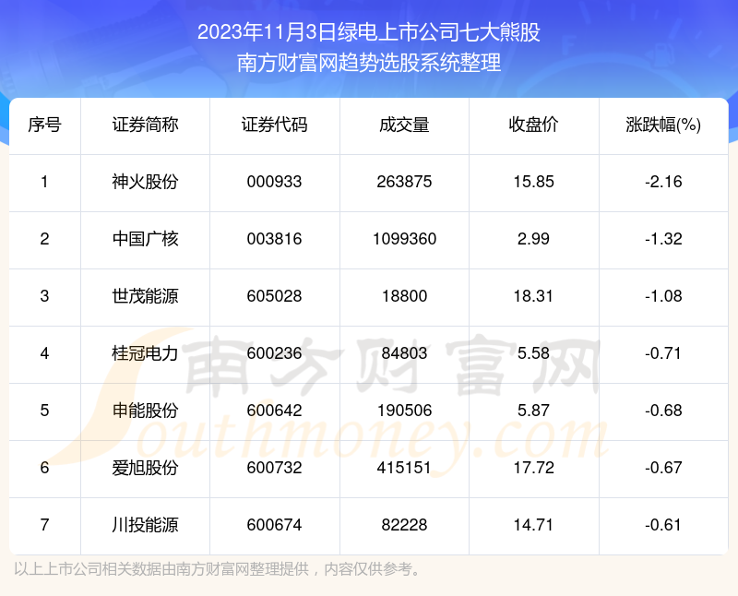Click the volume value 1099360
Screen dimensions: 738x596
(x=404, y=239)
